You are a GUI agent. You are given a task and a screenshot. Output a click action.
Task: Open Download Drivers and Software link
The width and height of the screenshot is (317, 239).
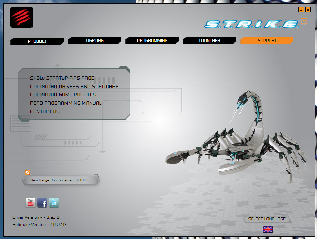[x=74, y=86]
